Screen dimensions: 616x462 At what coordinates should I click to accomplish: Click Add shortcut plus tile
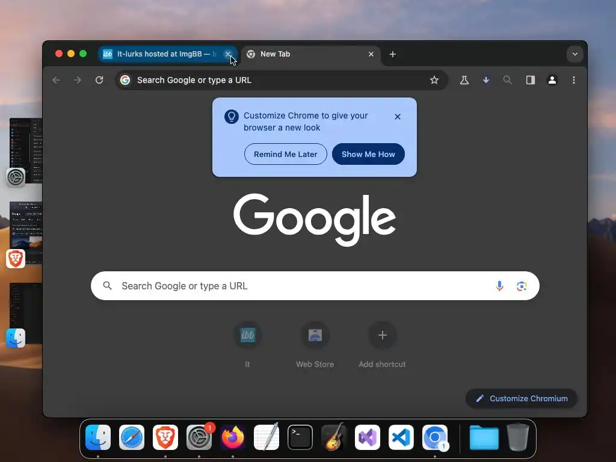click(x=382, y=335)
